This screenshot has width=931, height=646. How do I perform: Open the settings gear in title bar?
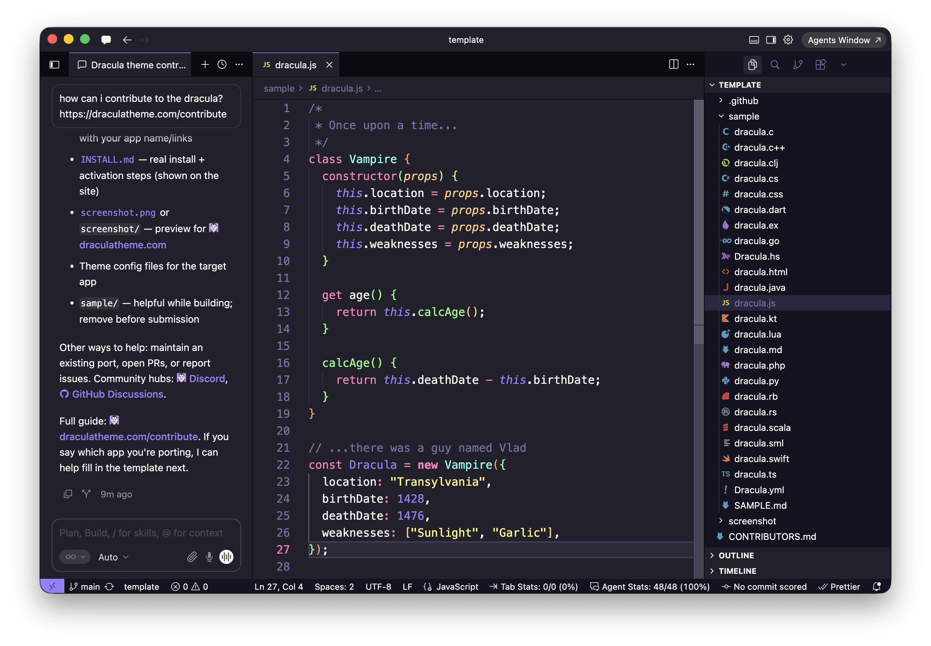788,40
